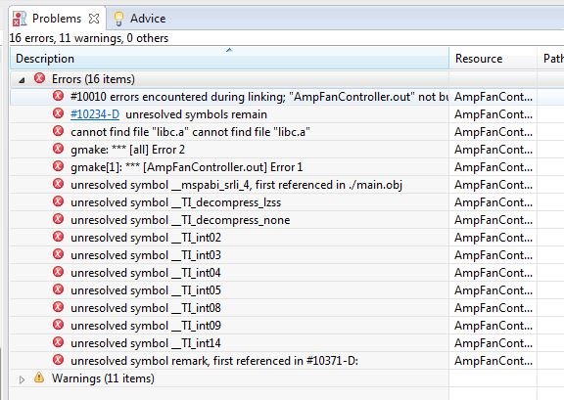The width and height of the screenshot is (564, 400).
Task: Click the error icon beside __TI_decompress_none
Action: [x=58, y=219]
